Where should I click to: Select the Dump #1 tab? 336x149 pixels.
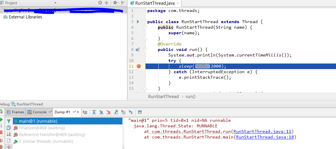click(62, 112)
